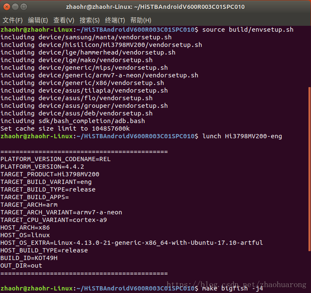The width and height of the screenshot is (311, 293).
Task: Click the TARGET_PRODUCT=Hi3798MV200 line
Action: coord(50,174)
